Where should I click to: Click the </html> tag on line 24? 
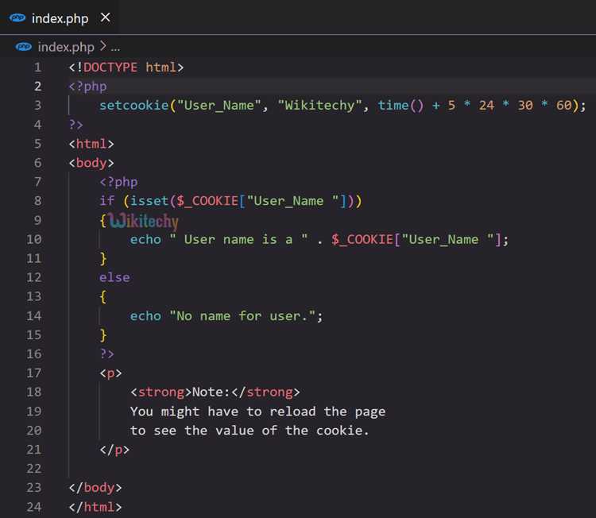95,507
